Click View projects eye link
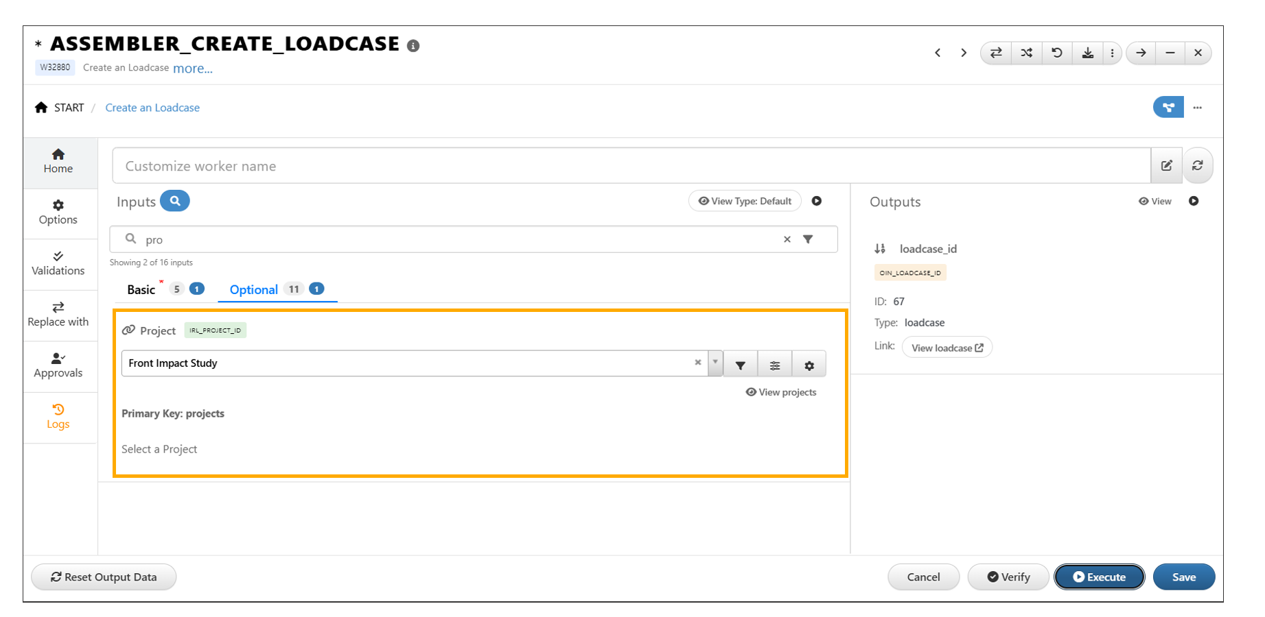 pyautogui.click(x=781, y=392)
